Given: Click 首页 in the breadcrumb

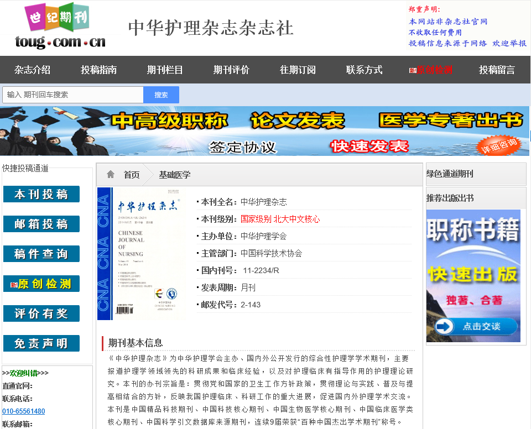Looking at the screenshot, I should (x=132, y=175).
